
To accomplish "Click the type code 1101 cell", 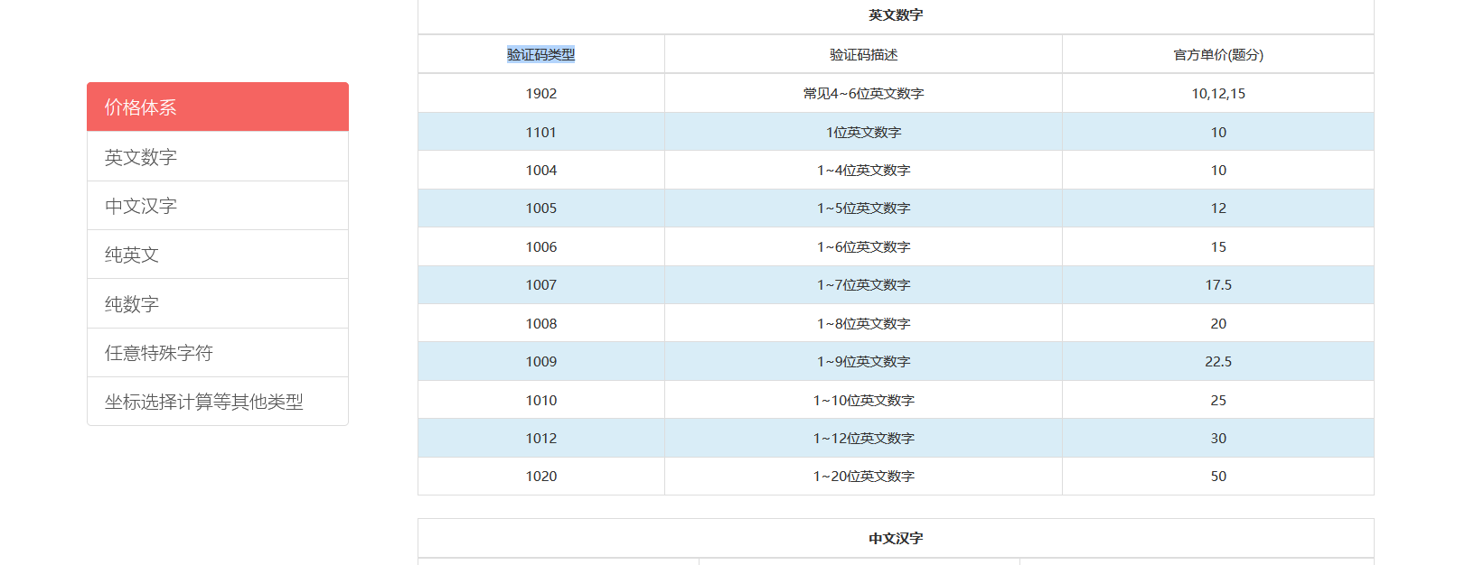I will [x=541, y=132].
